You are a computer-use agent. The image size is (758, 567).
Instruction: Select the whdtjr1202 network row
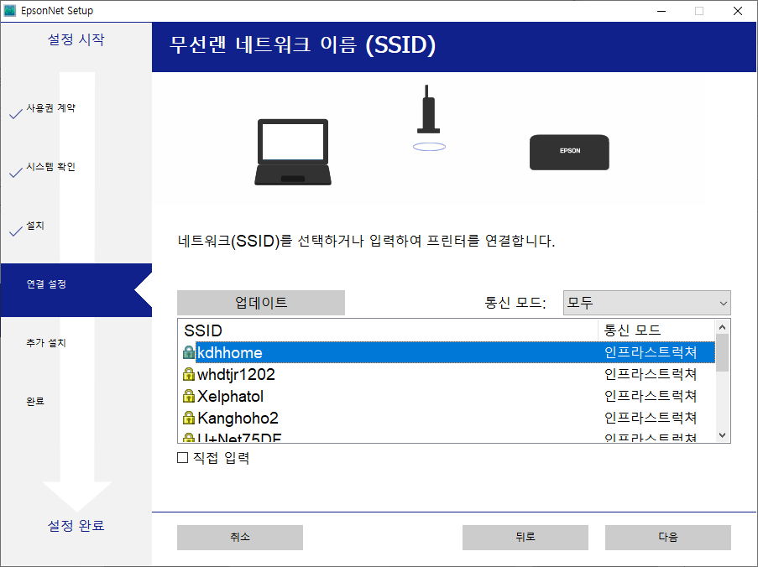(x=448, y=374)
